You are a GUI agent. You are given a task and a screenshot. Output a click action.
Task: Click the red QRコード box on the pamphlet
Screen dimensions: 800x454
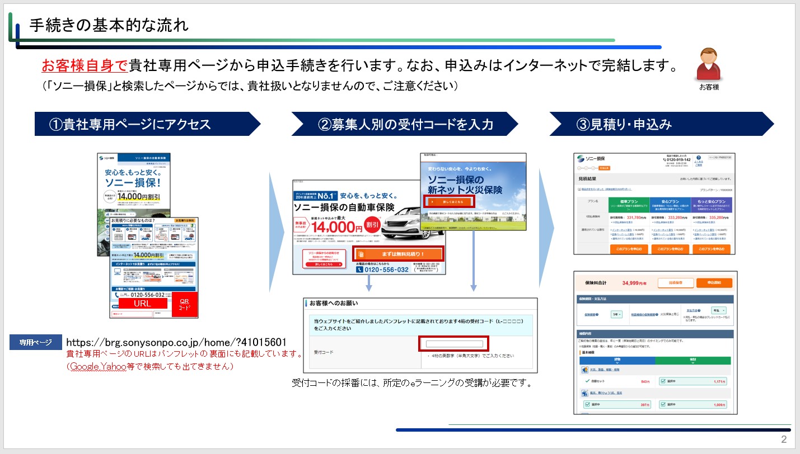185,305
